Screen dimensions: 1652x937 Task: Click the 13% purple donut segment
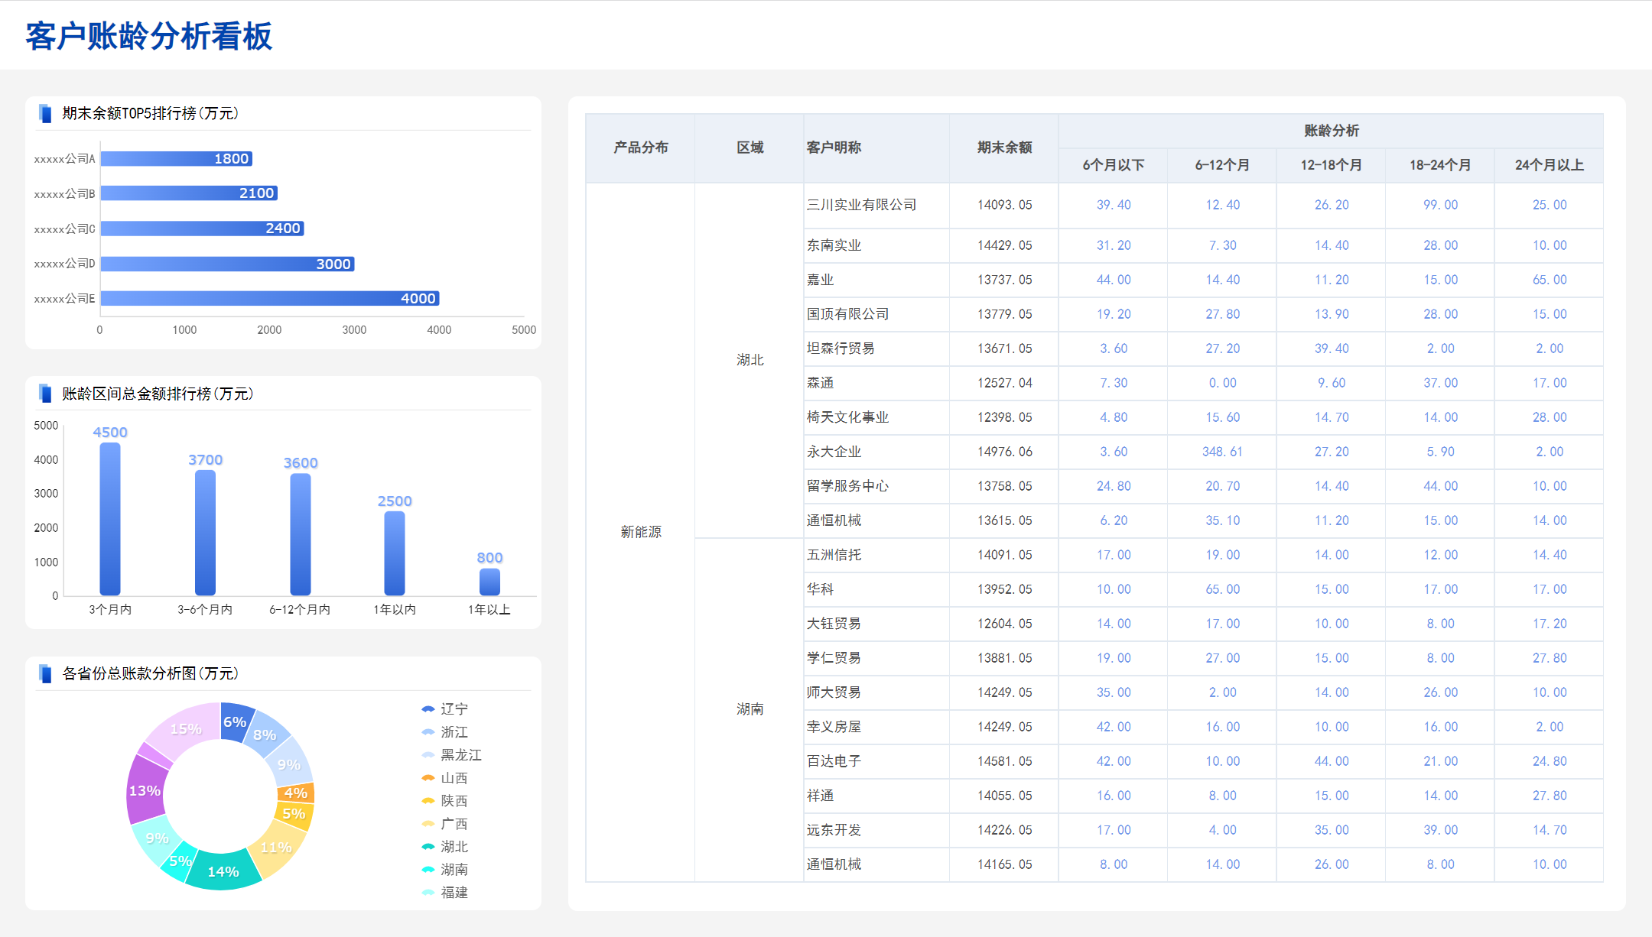tap(145, 791)
